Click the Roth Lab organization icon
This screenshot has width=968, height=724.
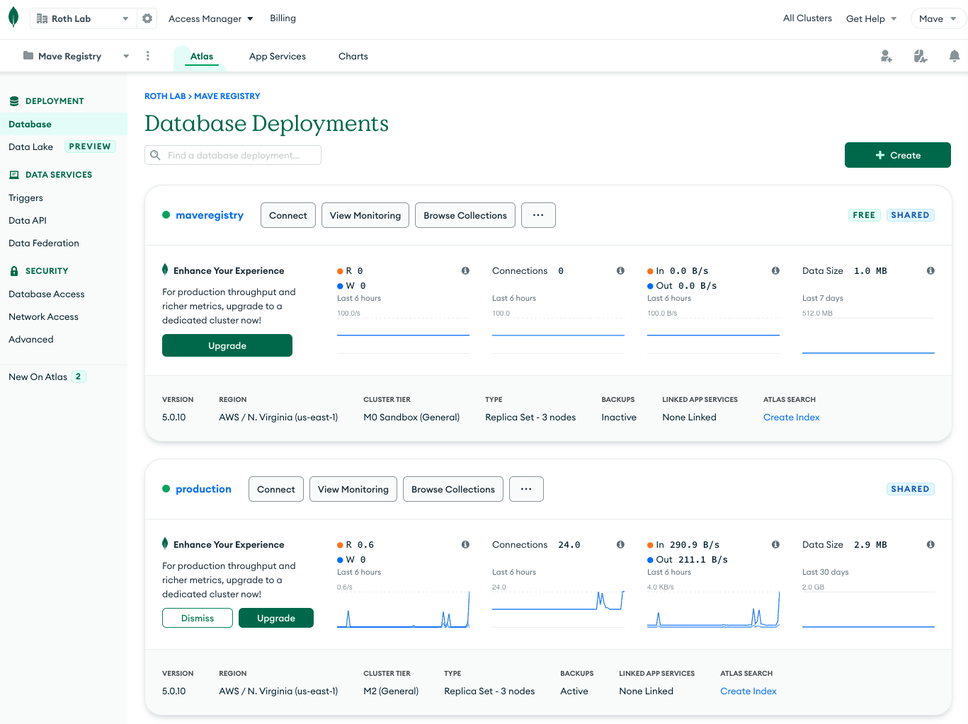click(42, 18)
